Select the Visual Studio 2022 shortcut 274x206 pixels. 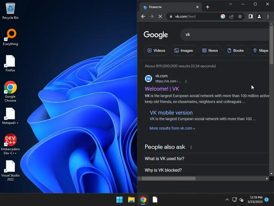pos(10,170)
